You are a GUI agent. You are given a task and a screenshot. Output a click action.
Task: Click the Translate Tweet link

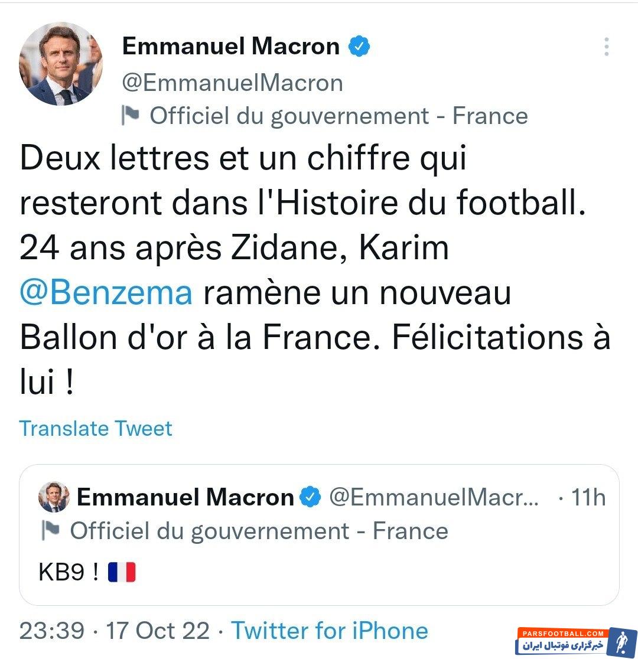tap(96, 428)
